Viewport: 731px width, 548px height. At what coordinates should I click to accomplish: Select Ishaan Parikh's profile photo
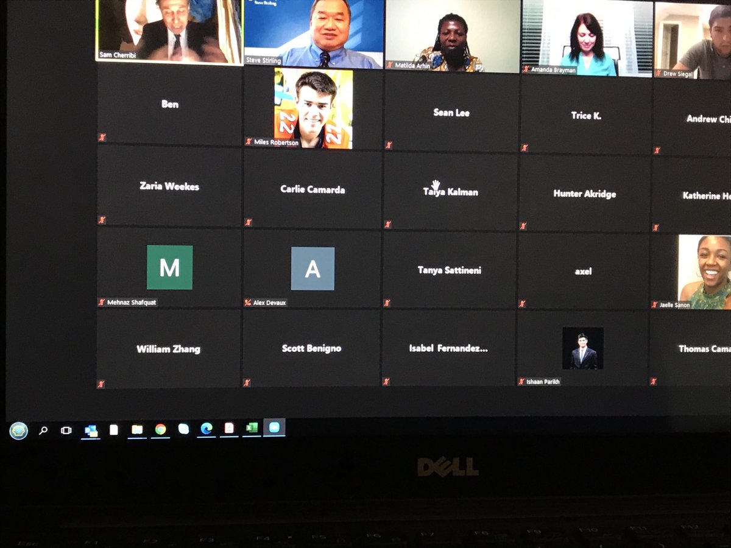point(583,348)
